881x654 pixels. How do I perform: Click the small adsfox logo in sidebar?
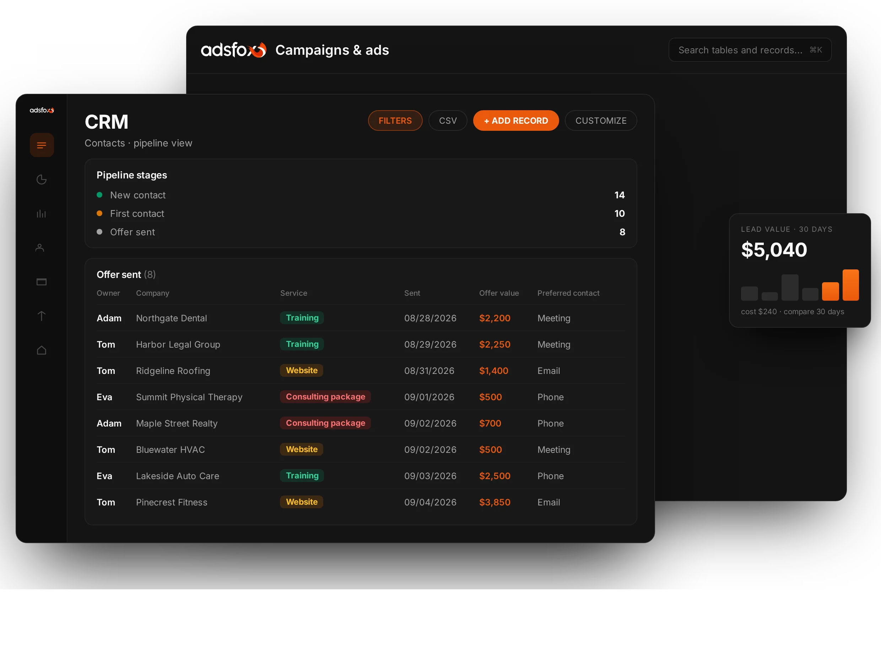pos(42,110)
